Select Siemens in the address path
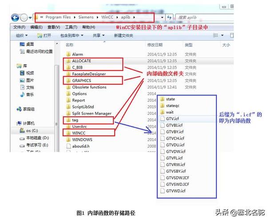The width and height of the screenshot is (271, 222). [x=86, y=17]
